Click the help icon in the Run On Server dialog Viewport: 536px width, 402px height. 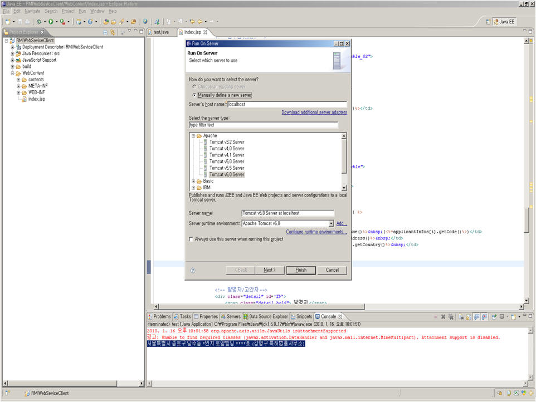pyautogui.click(x=192, y=270)
